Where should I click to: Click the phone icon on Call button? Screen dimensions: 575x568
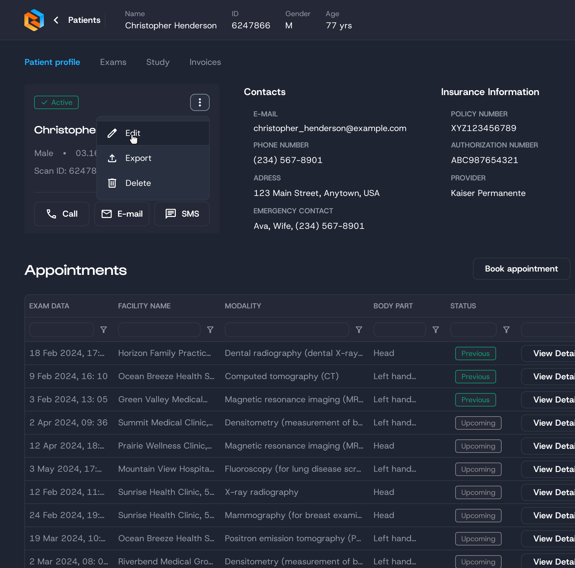tap(51, 214)
